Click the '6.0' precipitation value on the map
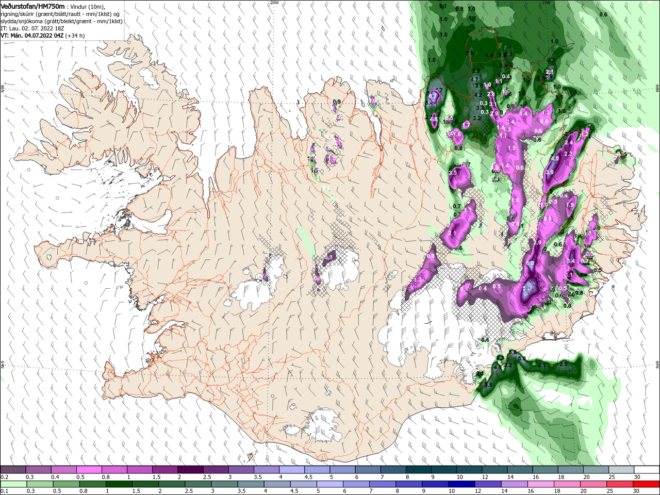 pyautogui.click(x=530, y=263)
